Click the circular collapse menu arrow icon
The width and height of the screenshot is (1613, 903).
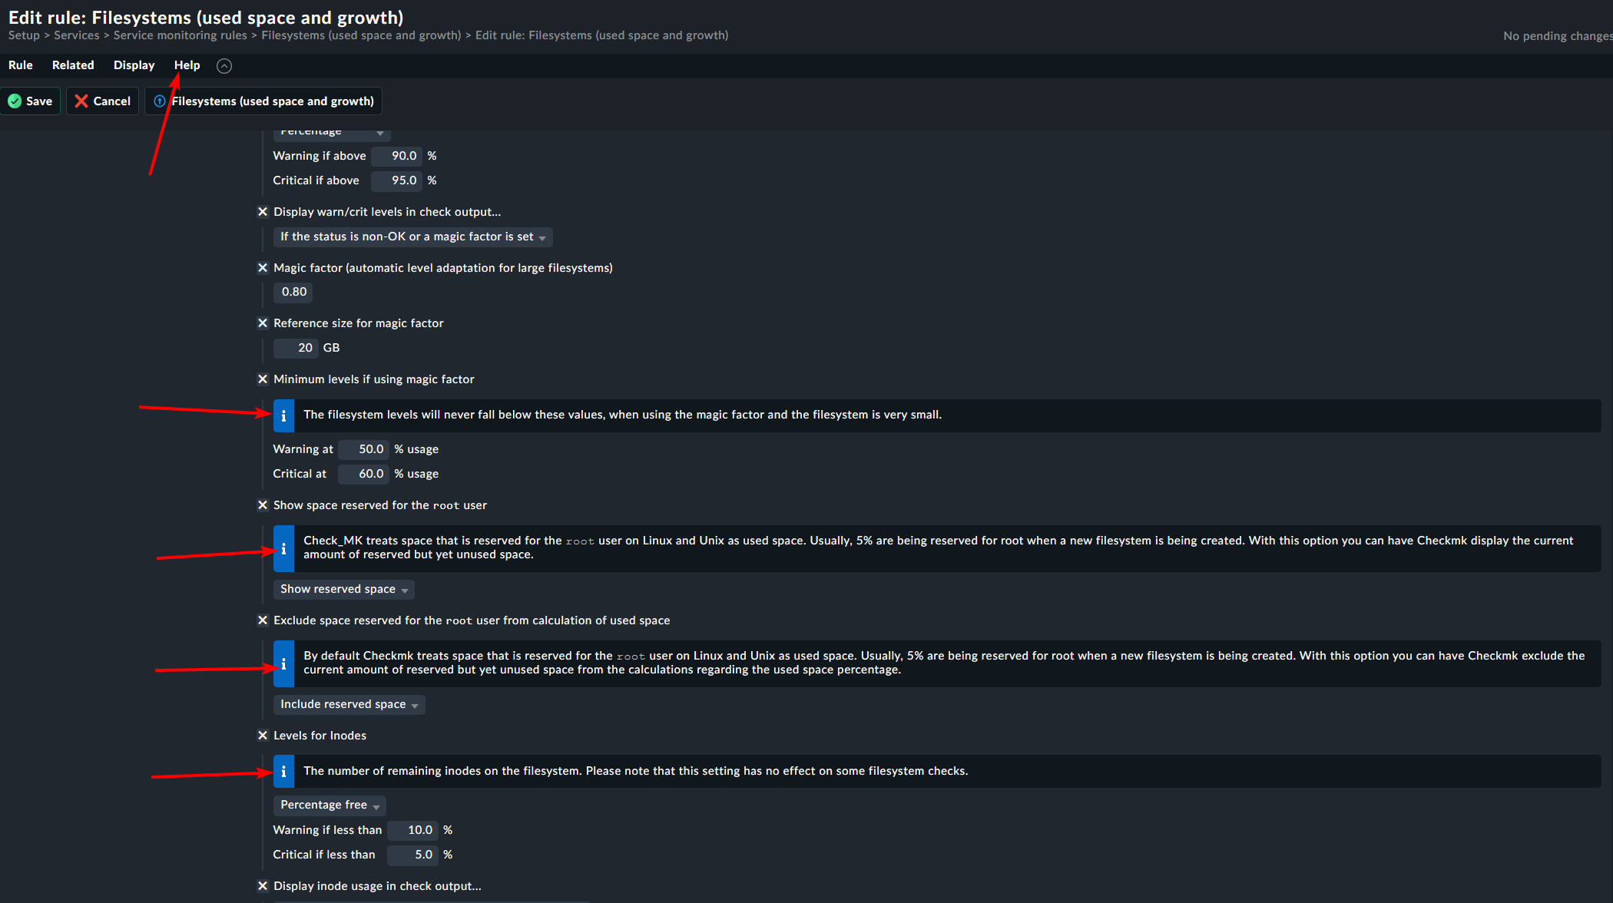(x=224, y=66)
